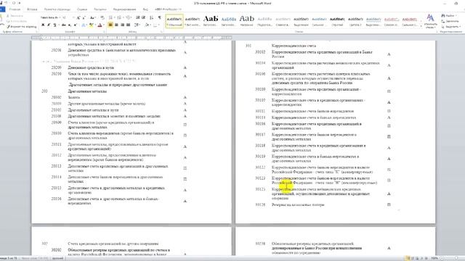The image size is (465, 261).
Task: Open the Font dialog launcher
Action: (103, 32)
